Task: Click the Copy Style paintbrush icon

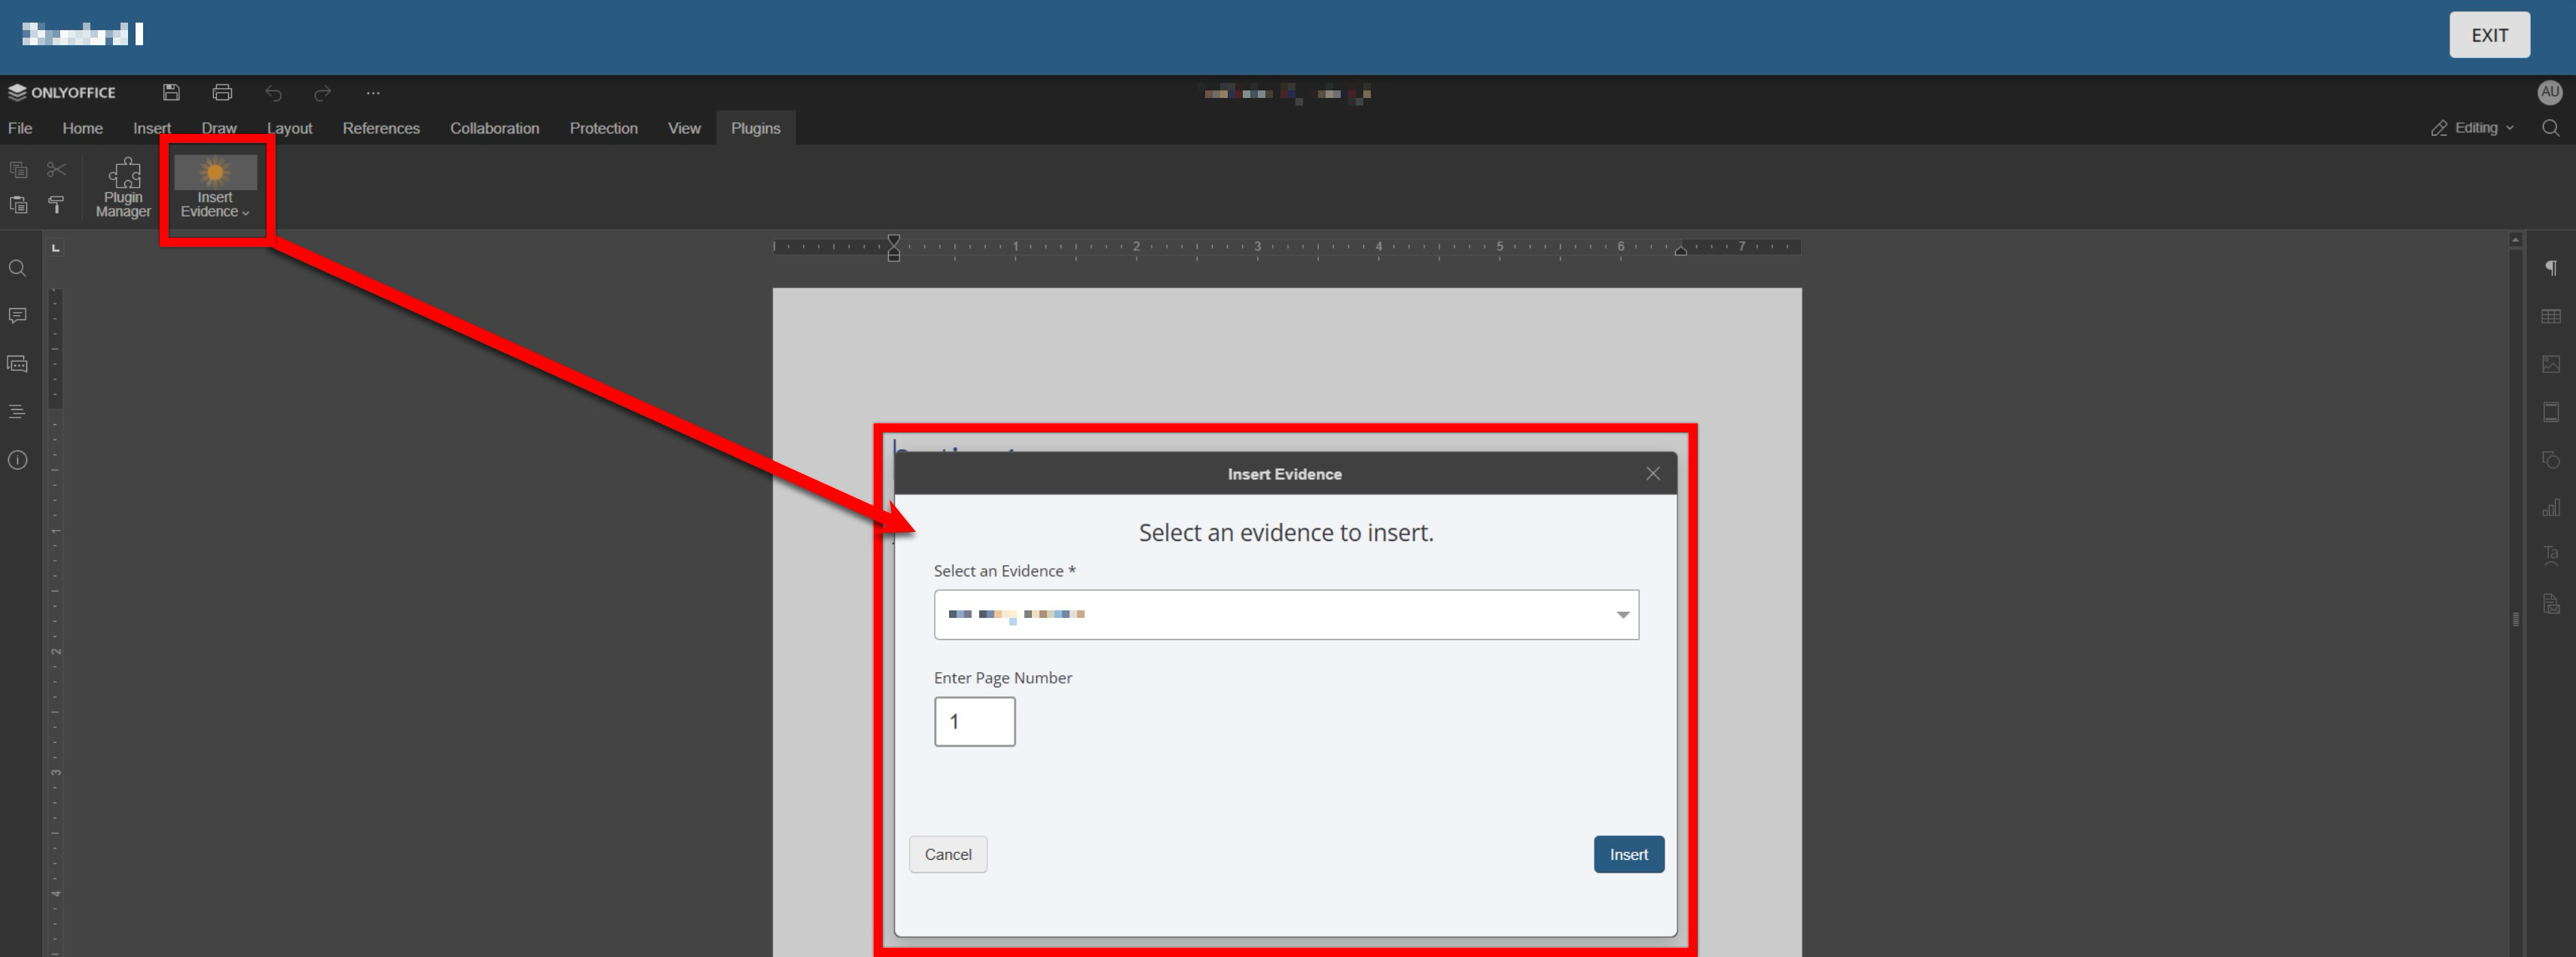Action: click(x=56, y=205)
